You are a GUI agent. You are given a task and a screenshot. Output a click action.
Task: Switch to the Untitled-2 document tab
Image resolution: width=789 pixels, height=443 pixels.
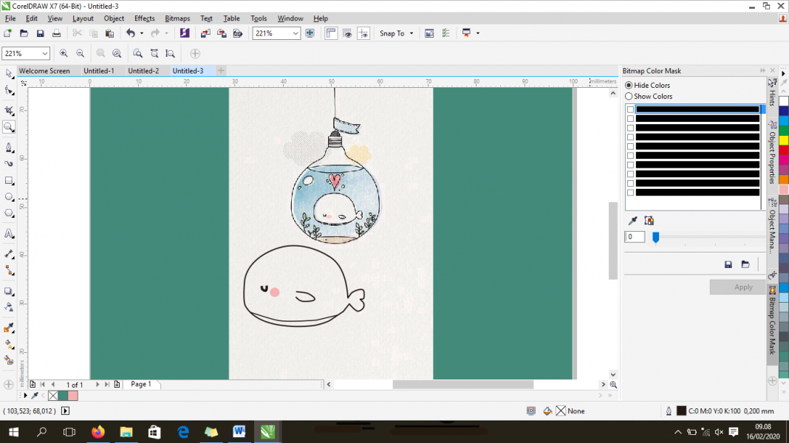143,71
